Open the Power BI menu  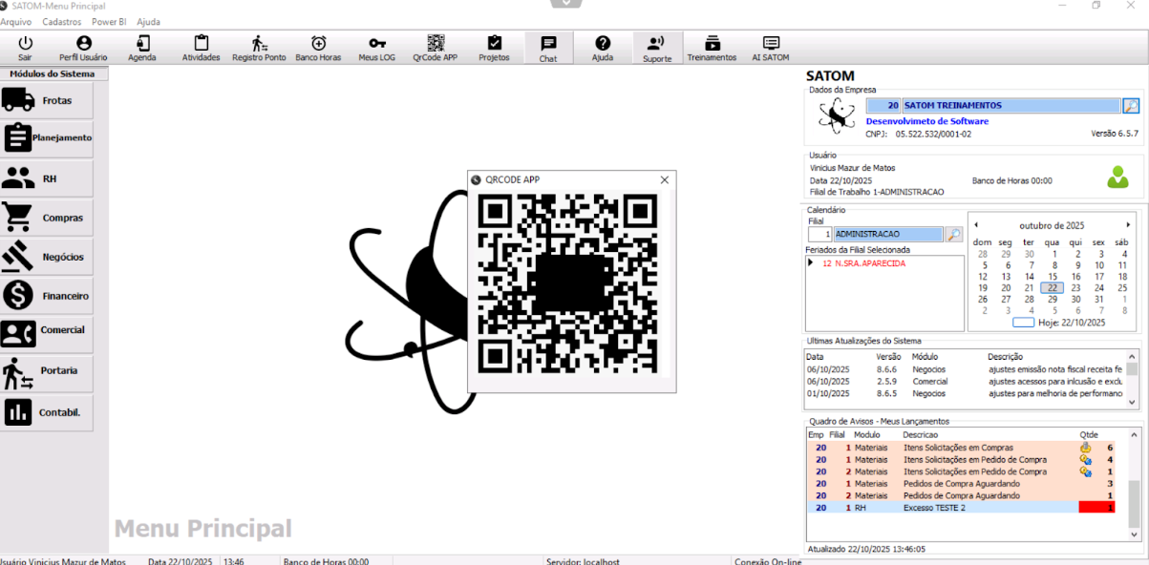point(109,21)
